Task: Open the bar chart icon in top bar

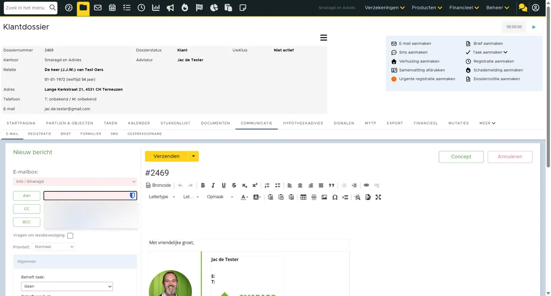Action: click(x=156, y=8)
